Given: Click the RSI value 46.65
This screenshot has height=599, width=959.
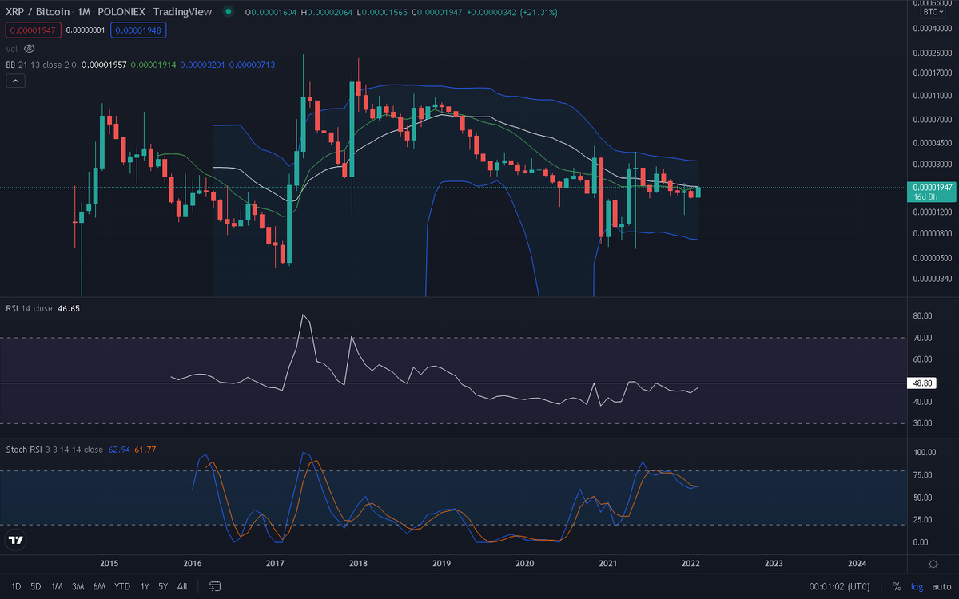Looking at the screenshot, I should 70,307.
